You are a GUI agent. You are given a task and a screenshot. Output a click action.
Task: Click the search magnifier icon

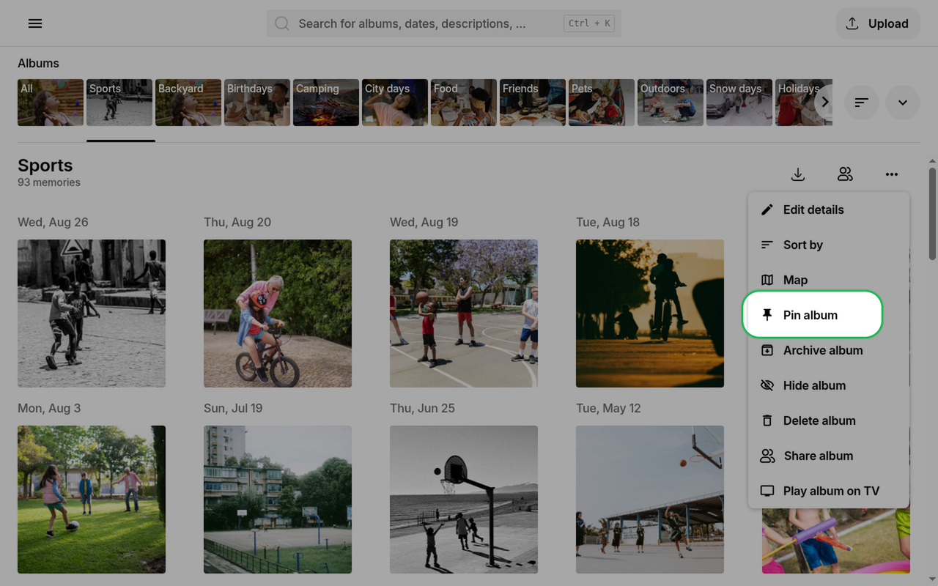click(x=282, y=23)
